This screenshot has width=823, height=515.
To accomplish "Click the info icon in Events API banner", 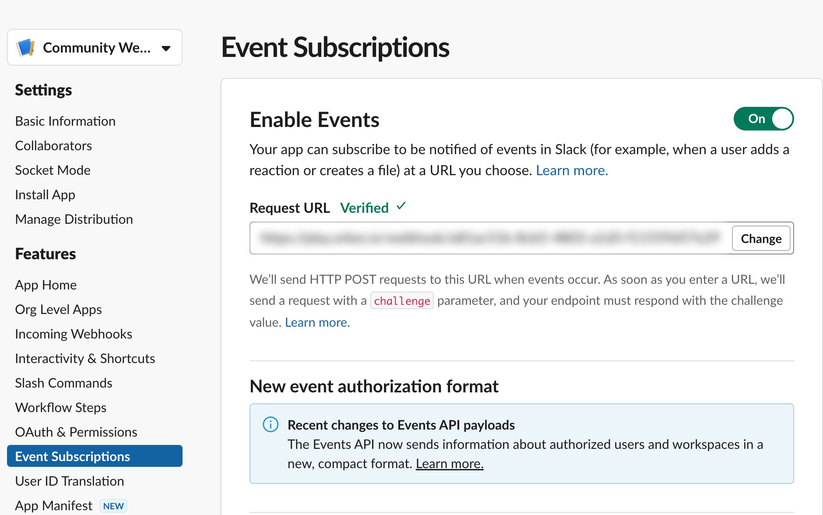I will coord(271,424).
